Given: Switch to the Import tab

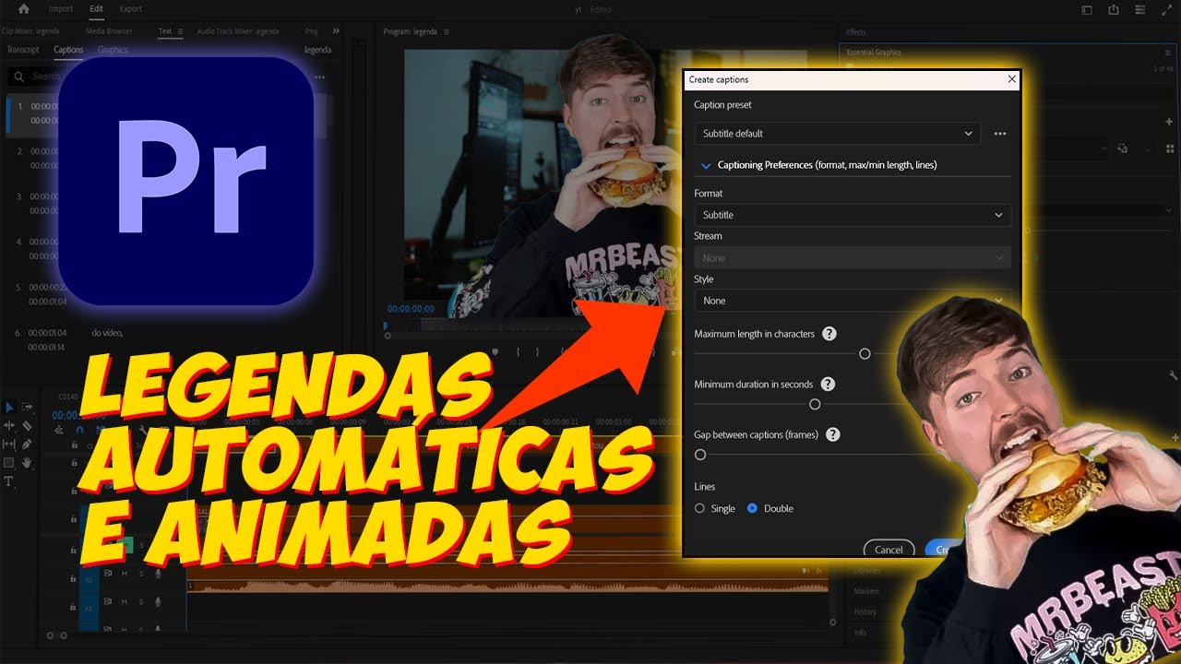Looking at the screenshot, I should 61,9.
